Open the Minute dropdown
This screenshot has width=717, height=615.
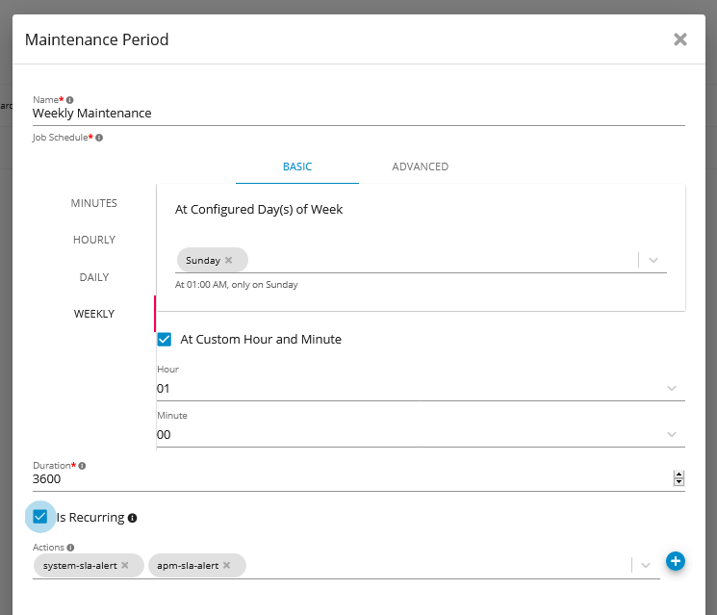click(671, 434)
